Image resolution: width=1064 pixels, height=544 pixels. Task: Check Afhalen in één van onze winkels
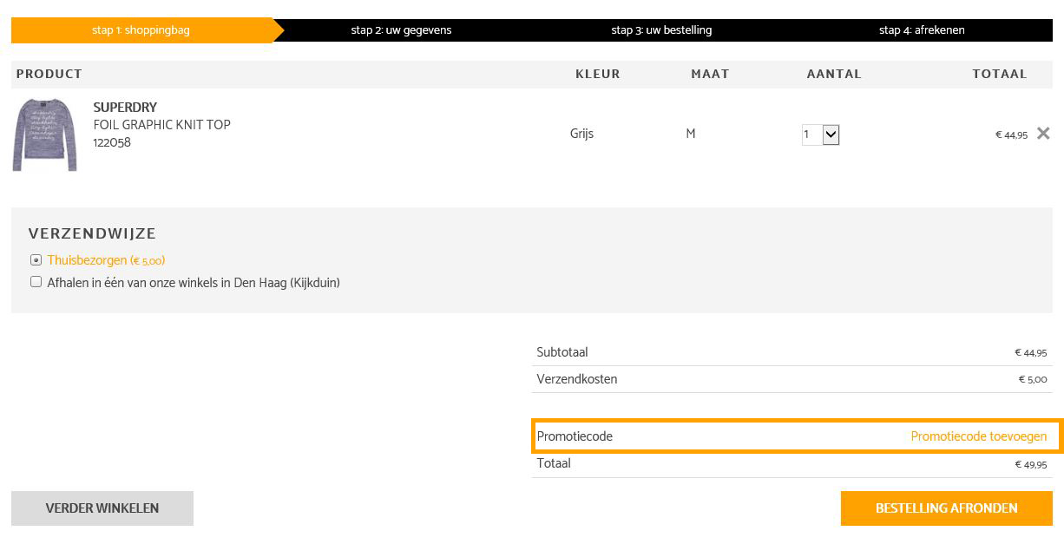tap(36, 282)
